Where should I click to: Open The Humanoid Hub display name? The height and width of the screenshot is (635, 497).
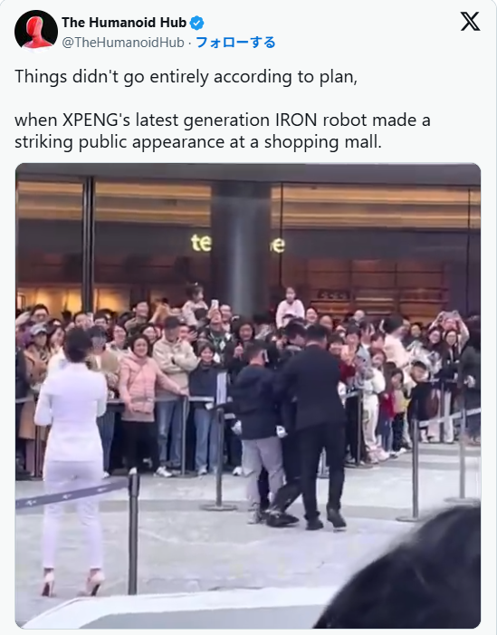tap(124, 23)
